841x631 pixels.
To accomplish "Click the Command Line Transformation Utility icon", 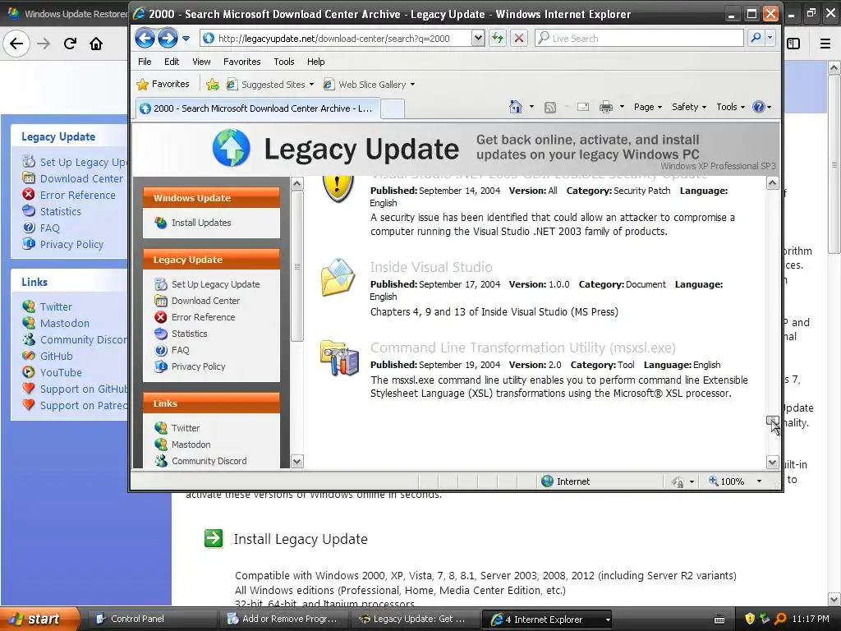I will tap(339, 358).
